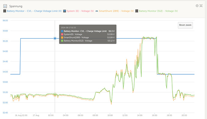Toggle Battery Monitor [512] Voltage legend series
Screen dimensions: 207x119
[x=158, y=11]
